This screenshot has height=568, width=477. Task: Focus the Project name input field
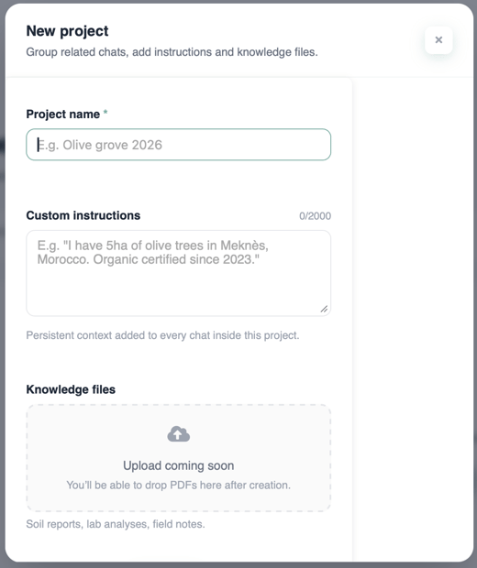tap(179, 145)
